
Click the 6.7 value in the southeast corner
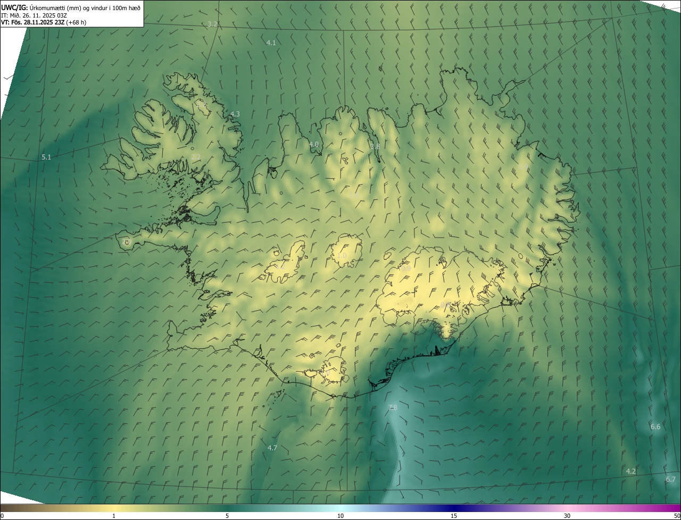pyautogui.click(x=671, y=480)
